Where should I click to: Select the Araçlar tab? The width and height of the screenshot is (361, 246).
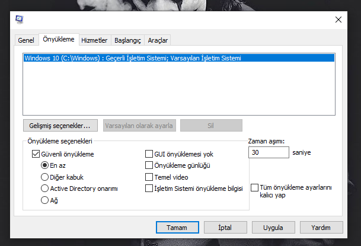(x=158, y=40)
